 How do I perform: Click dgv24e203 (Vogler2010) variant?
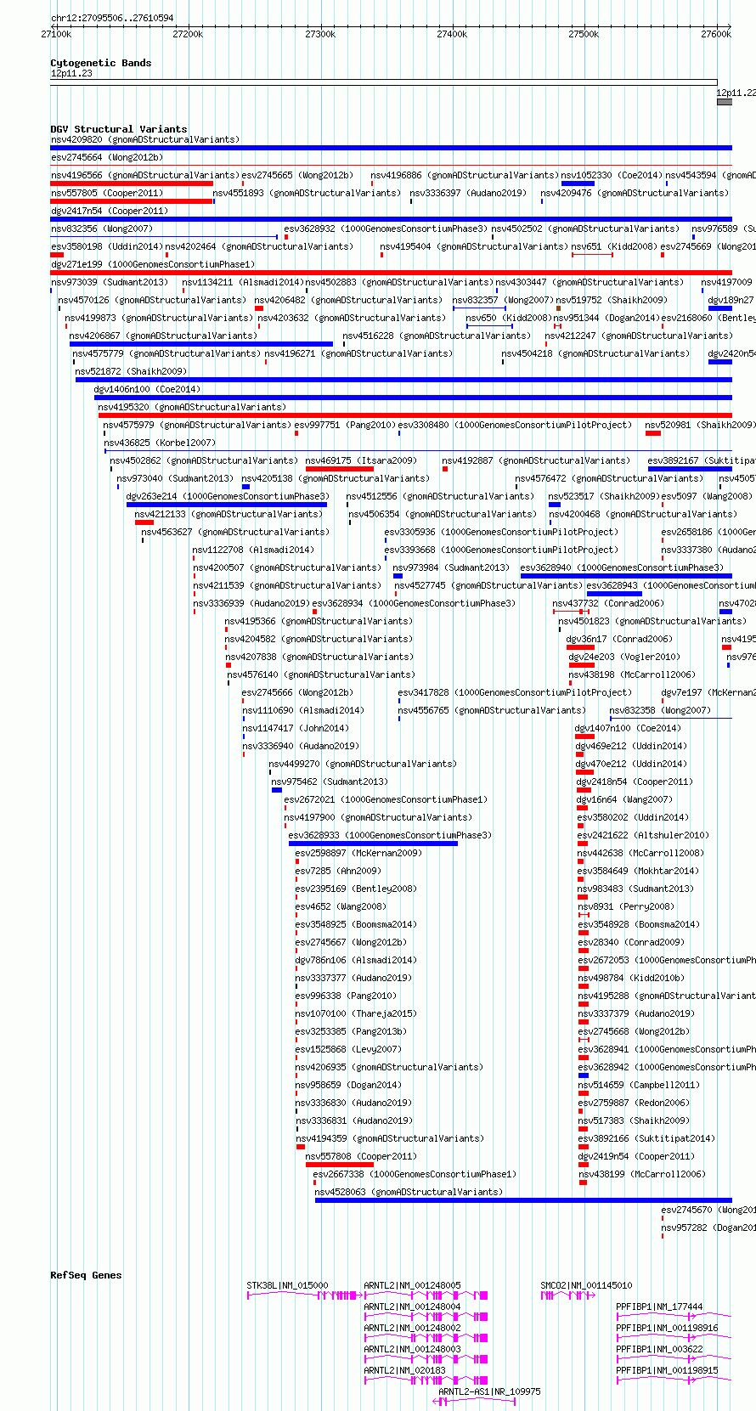625,657
